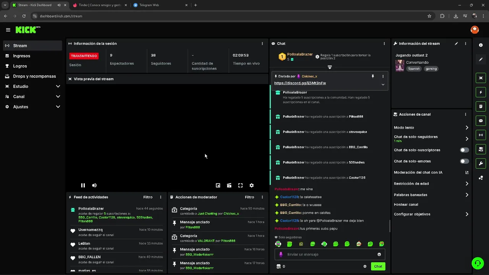
Task: Open the hamburger navigation menu
Action: pos(8,30)
